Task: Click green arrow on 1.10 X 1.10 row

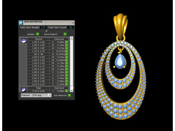Action: click(x=67, y=66)
